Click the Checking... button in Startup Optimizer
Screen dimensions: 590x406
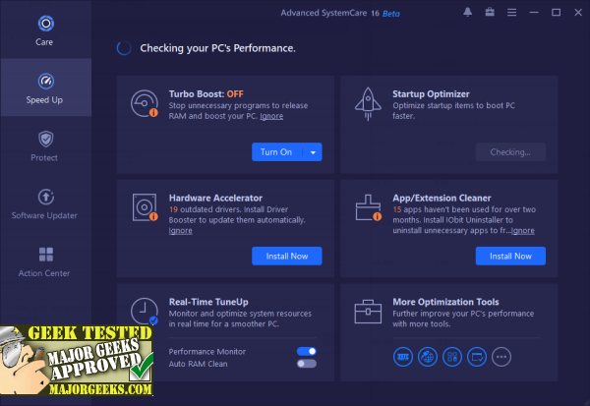click(x=510, y=152)
